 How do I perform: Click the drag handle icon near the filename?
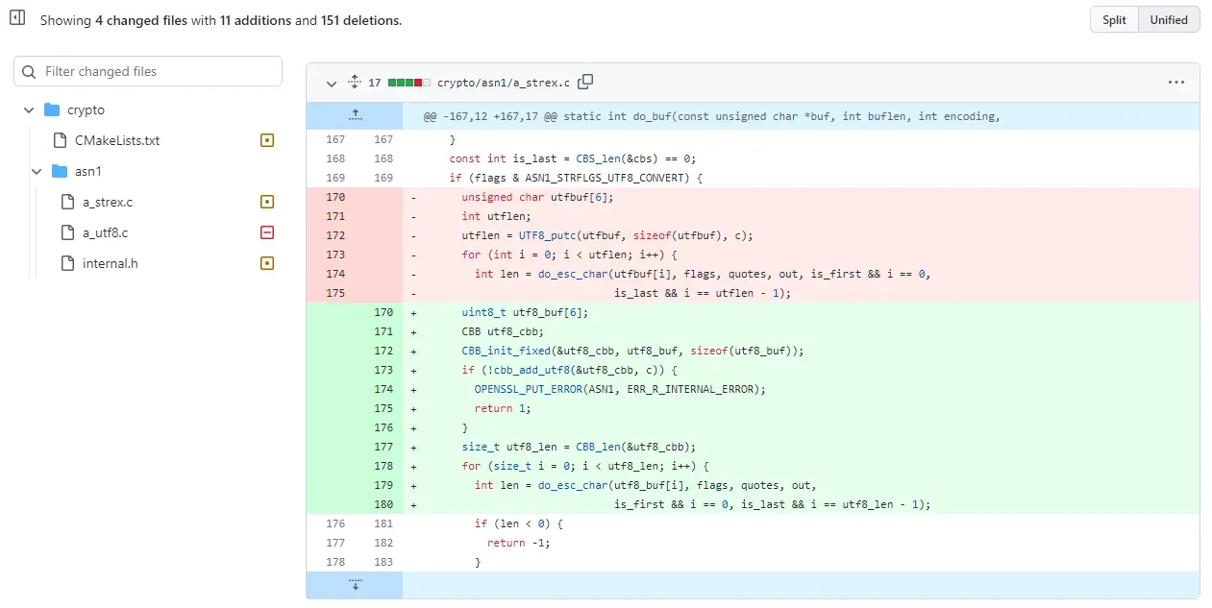pyautogui.click(x=354, y=82)
